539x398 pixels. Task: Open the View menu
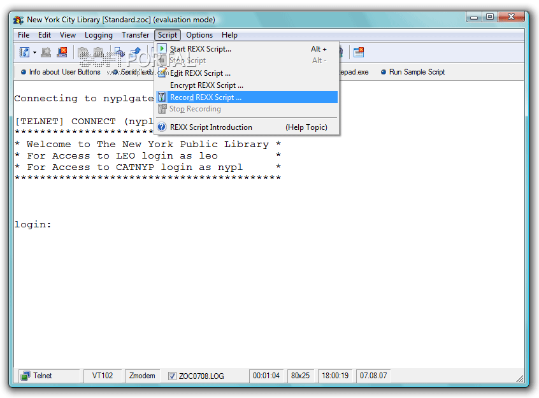pyautogui.click(x=68, y=35)
